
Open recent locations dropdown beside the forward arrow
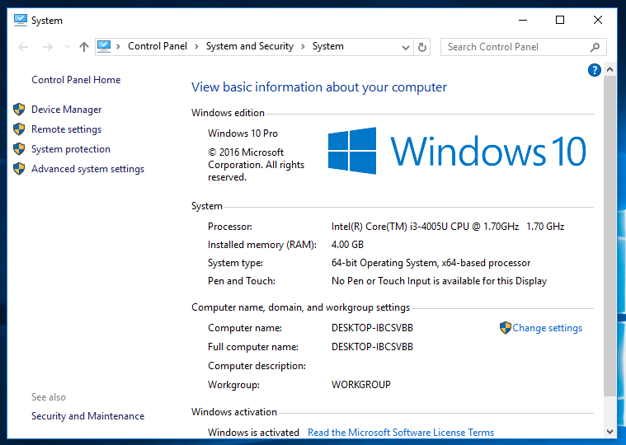tap(67, 47)
